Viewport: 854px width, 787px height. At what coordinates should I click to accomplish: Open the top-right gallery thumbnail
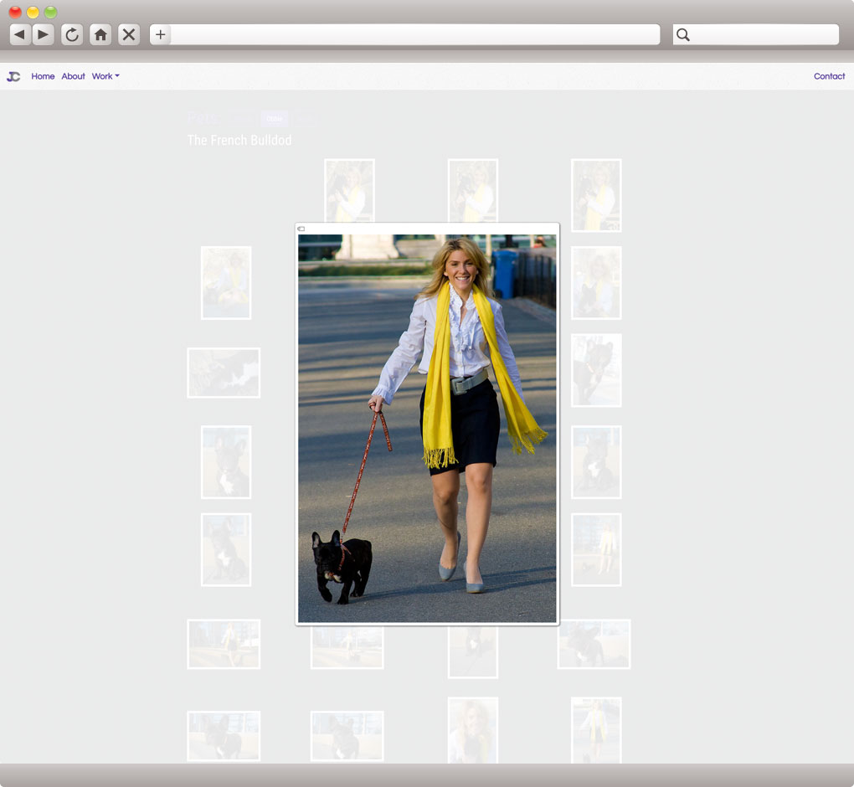[x=596, y=195]
